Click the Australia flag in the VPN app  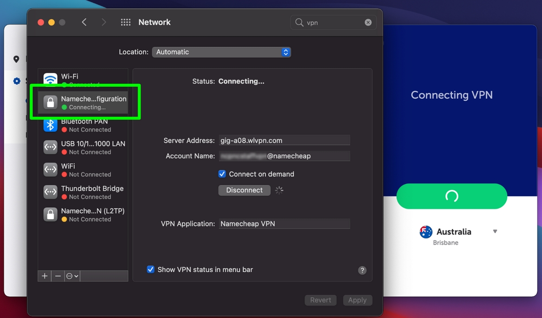(426, 232)
